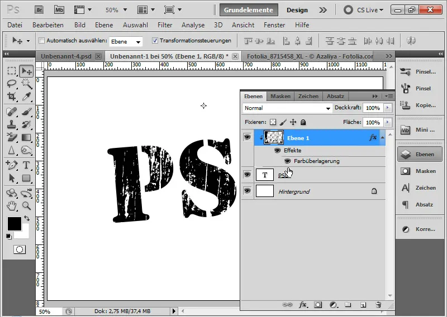This screenshot has width=447, height=317.
Task: Toggle Quick Mask mode
Action: coord(20,250)
